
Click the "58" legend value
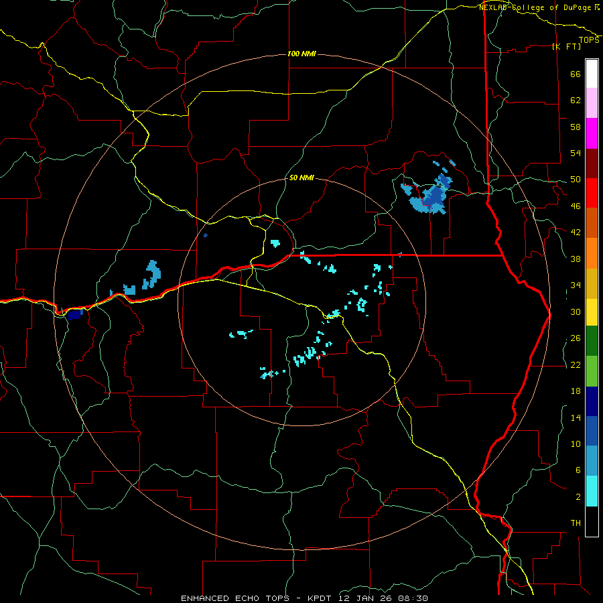pos(576,127)
